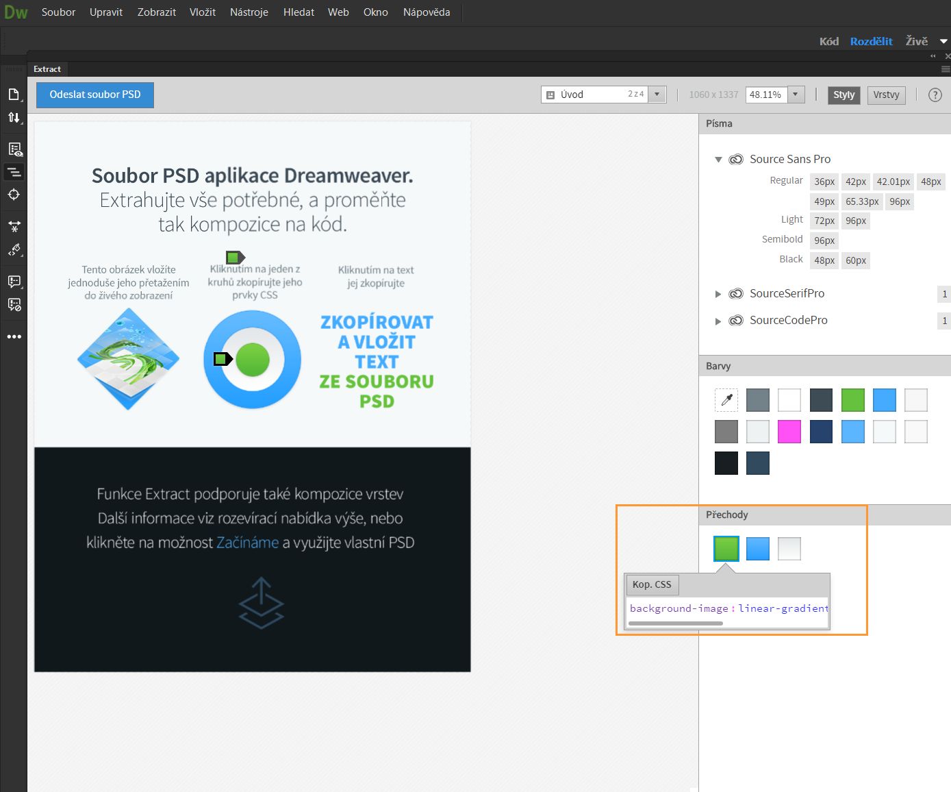Switch to Kód view
Image resolution: width=951 pixels, height=792 pixels.
[x=829, y=41]
